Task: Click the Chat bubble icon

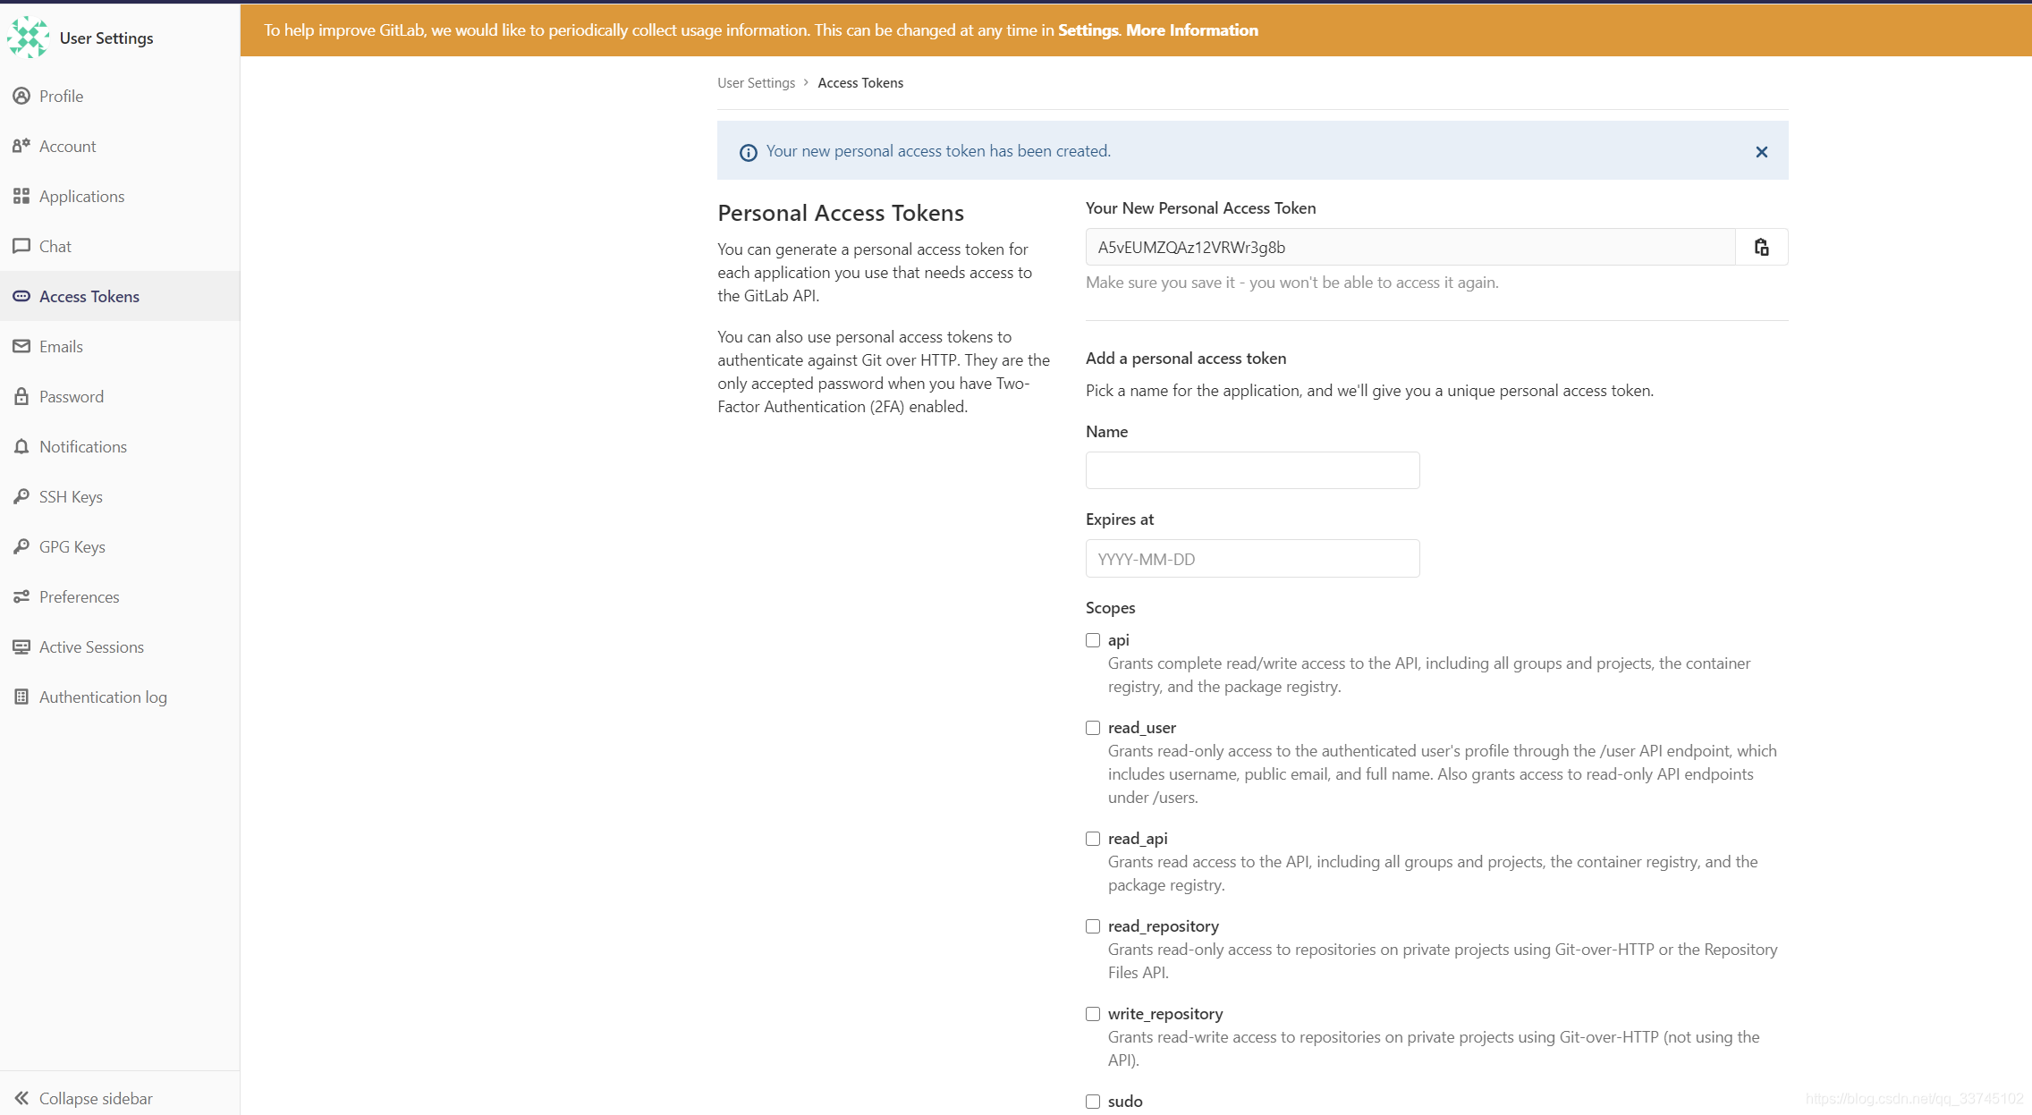Action: point(21,246)
